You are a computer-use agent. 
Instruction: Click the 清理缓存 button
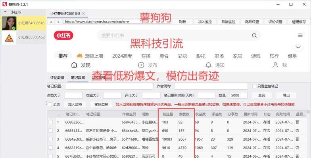pos(299,22)
